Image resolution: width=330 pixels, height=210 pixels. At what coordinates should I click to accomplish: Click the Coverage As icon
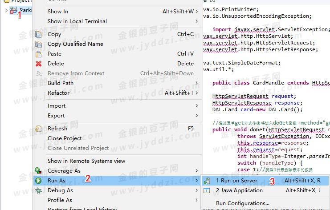click(38, 170)
